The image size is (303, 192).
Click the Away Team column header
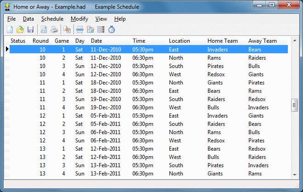pyautogui.click(x=263, y=41)
